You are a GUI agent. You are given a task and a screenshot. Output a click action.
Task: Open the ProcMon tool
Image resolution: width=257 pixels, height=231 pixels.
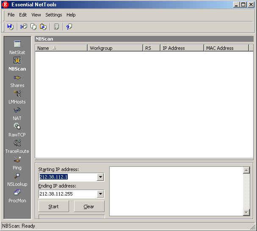(x=17, y=196)
